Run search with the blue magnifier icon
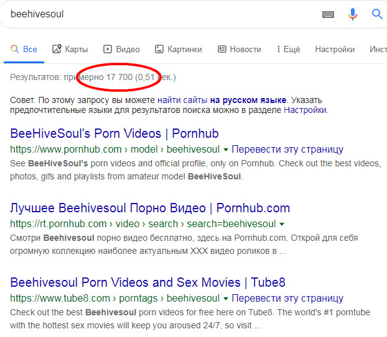Image resolution: width=387 pixels, height=337 pixels. pyautogui.click(x=377, y=14)
